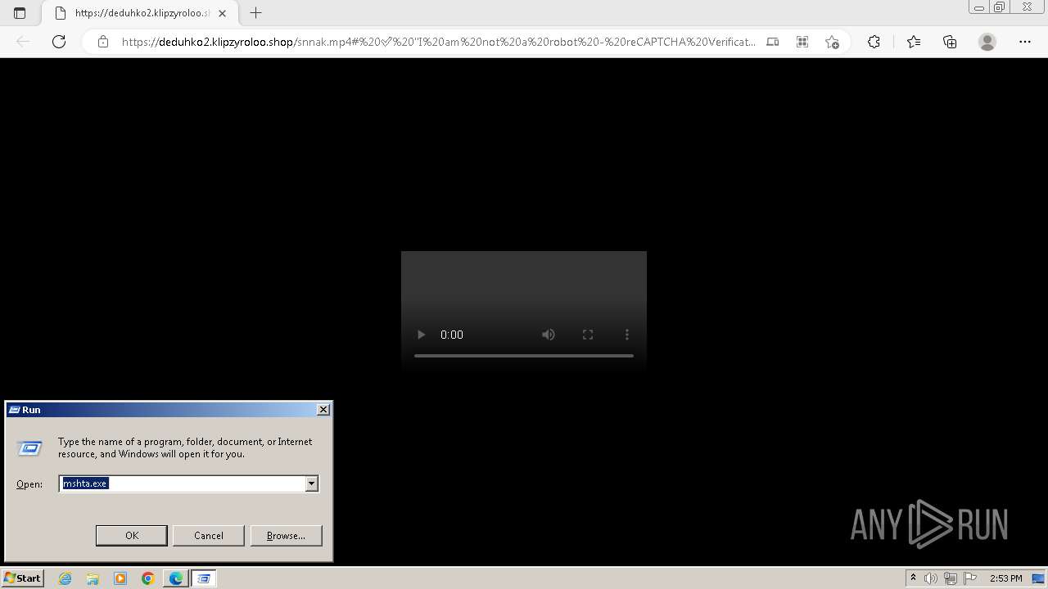Minimize the browser window
Viewport: 1048px width, 589px height.
[978, 7]
